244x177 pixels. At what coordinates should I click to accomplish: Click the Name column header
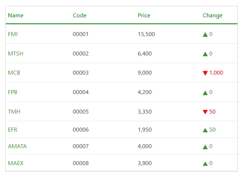tap(16, 16)
